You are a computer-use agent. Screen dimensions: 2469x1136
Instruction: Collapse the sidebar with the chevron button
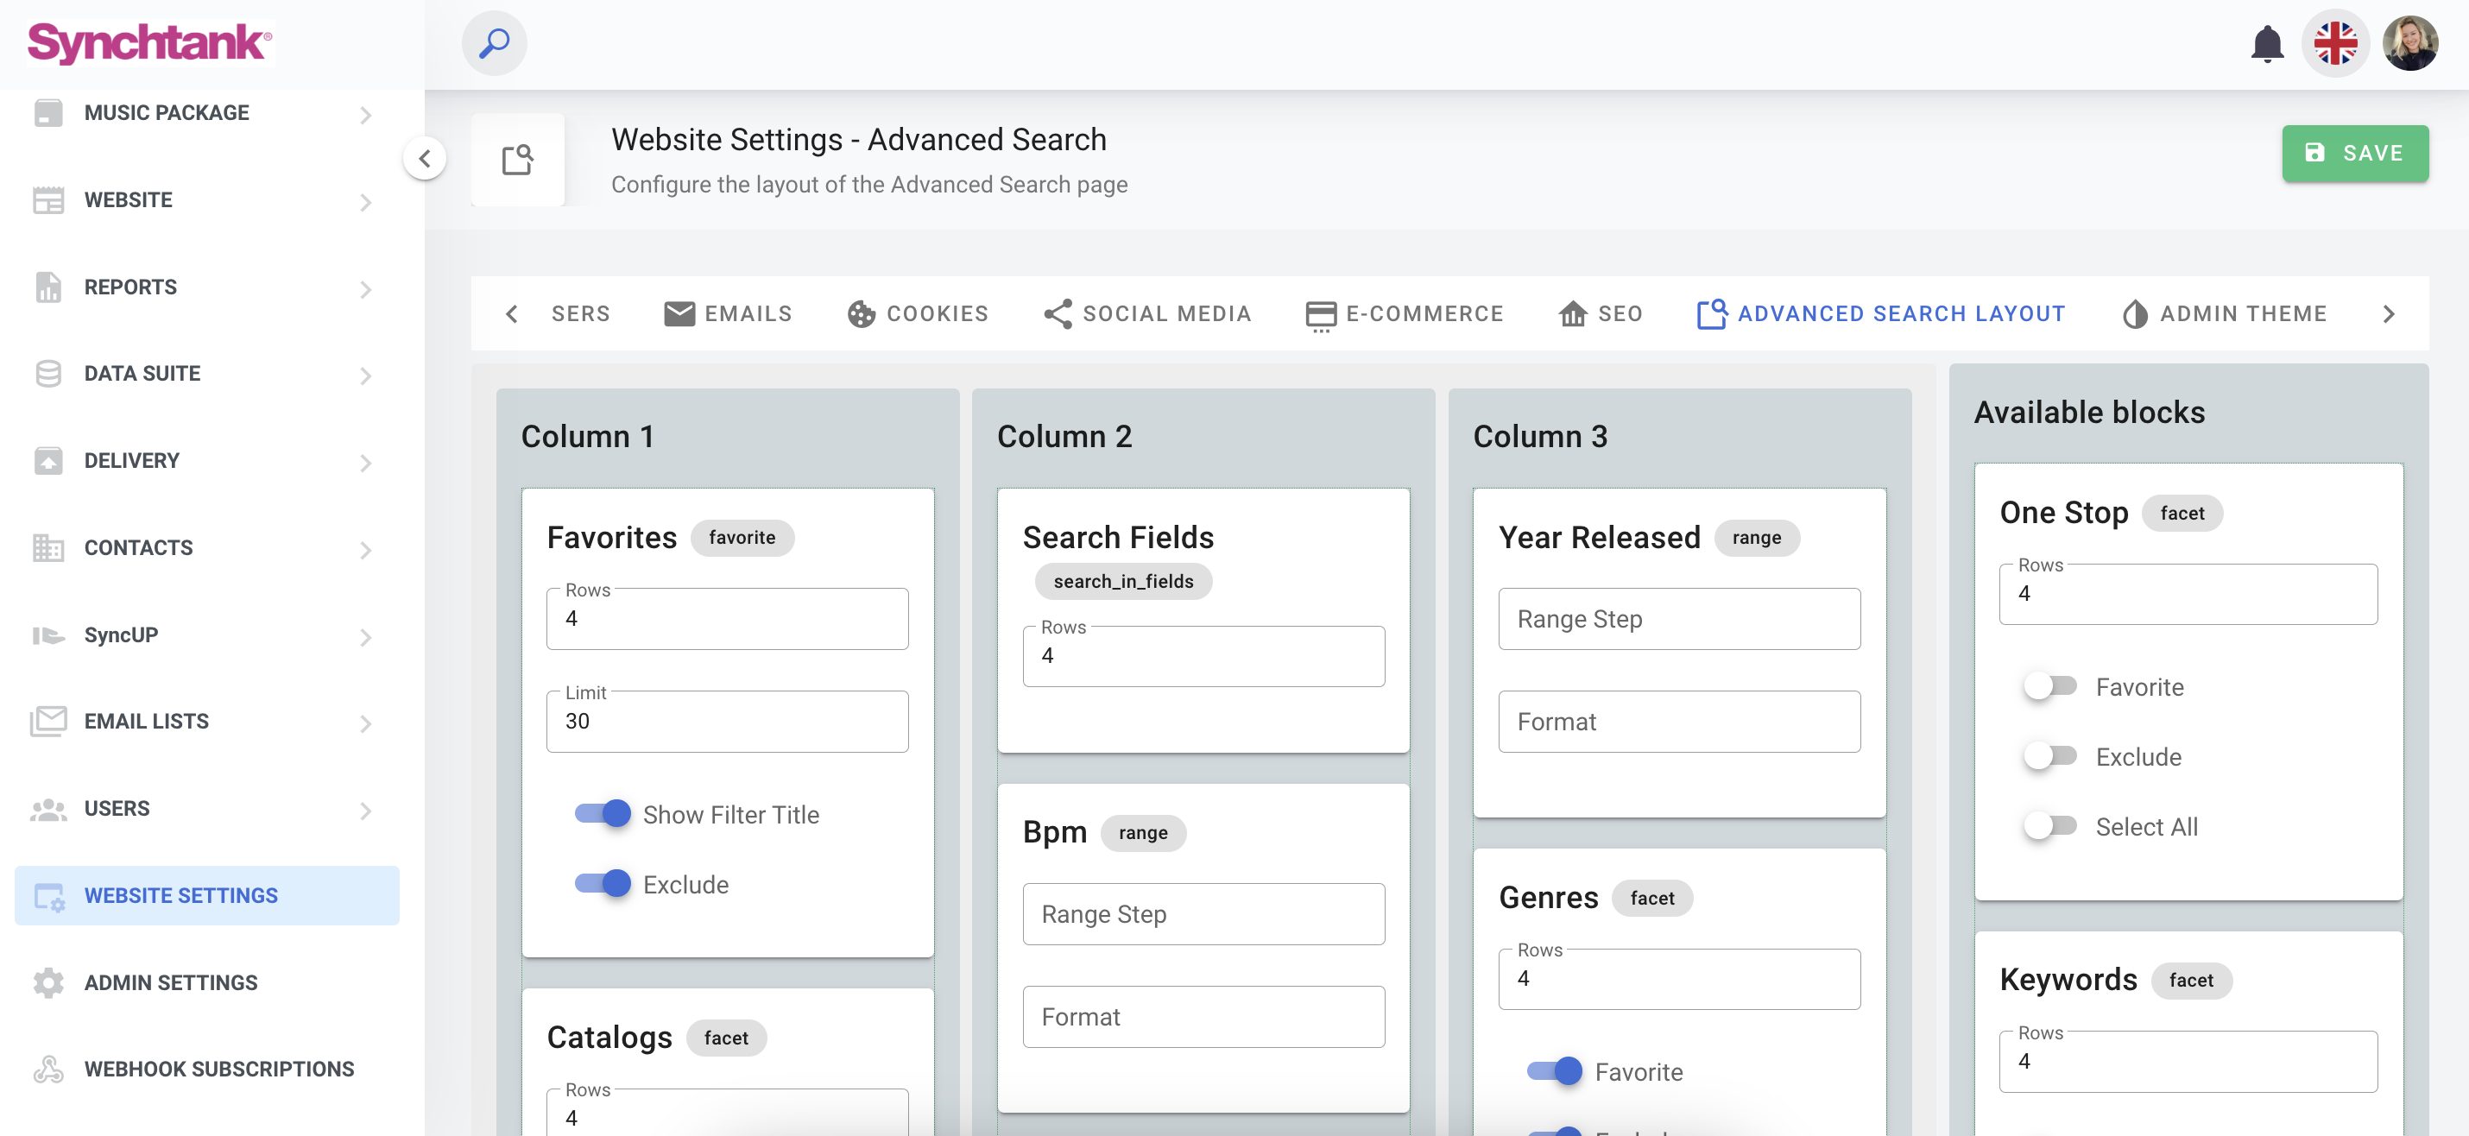pos(425,158)
